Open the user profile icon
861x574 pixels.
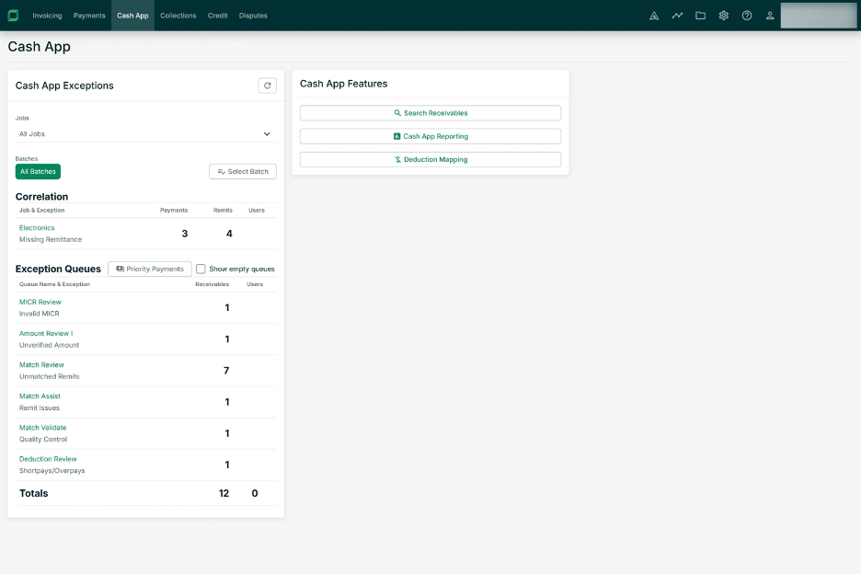[x=770, y=16]
